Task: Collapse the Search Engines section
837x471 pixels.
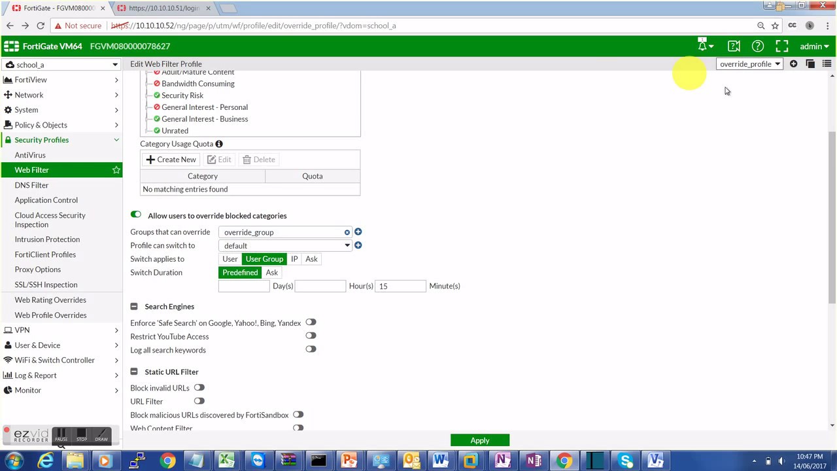Action: coord(134,306)
